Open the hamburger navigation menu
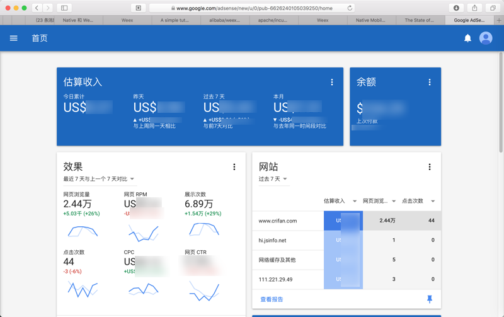 click(x=13, y=38)
